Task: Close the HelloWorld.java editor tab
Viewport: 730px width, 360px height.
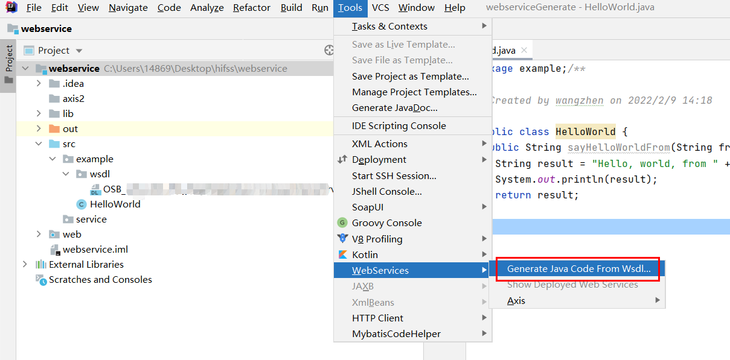Action: pos(524,51)
